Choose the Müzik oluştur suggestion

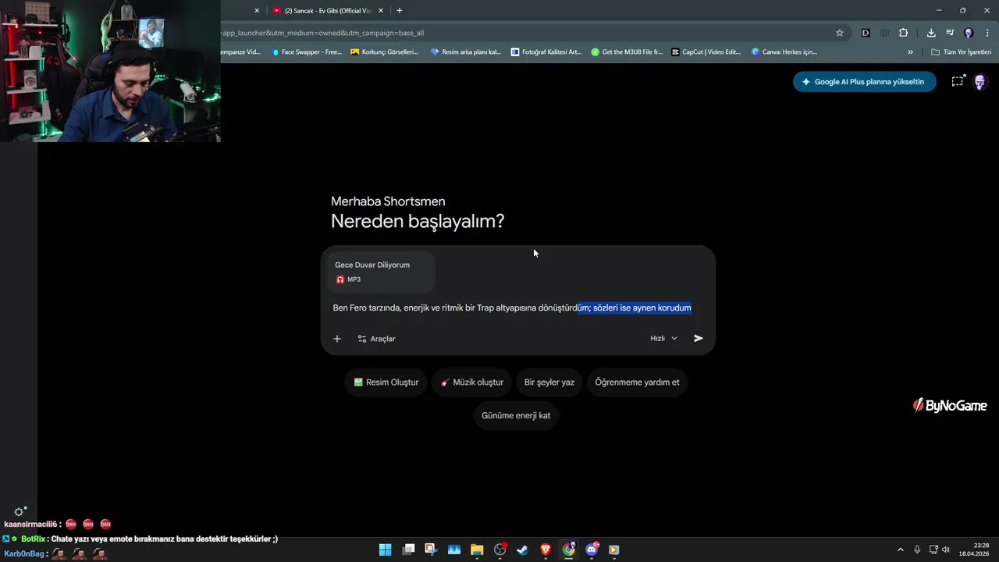tap(471, 382)
